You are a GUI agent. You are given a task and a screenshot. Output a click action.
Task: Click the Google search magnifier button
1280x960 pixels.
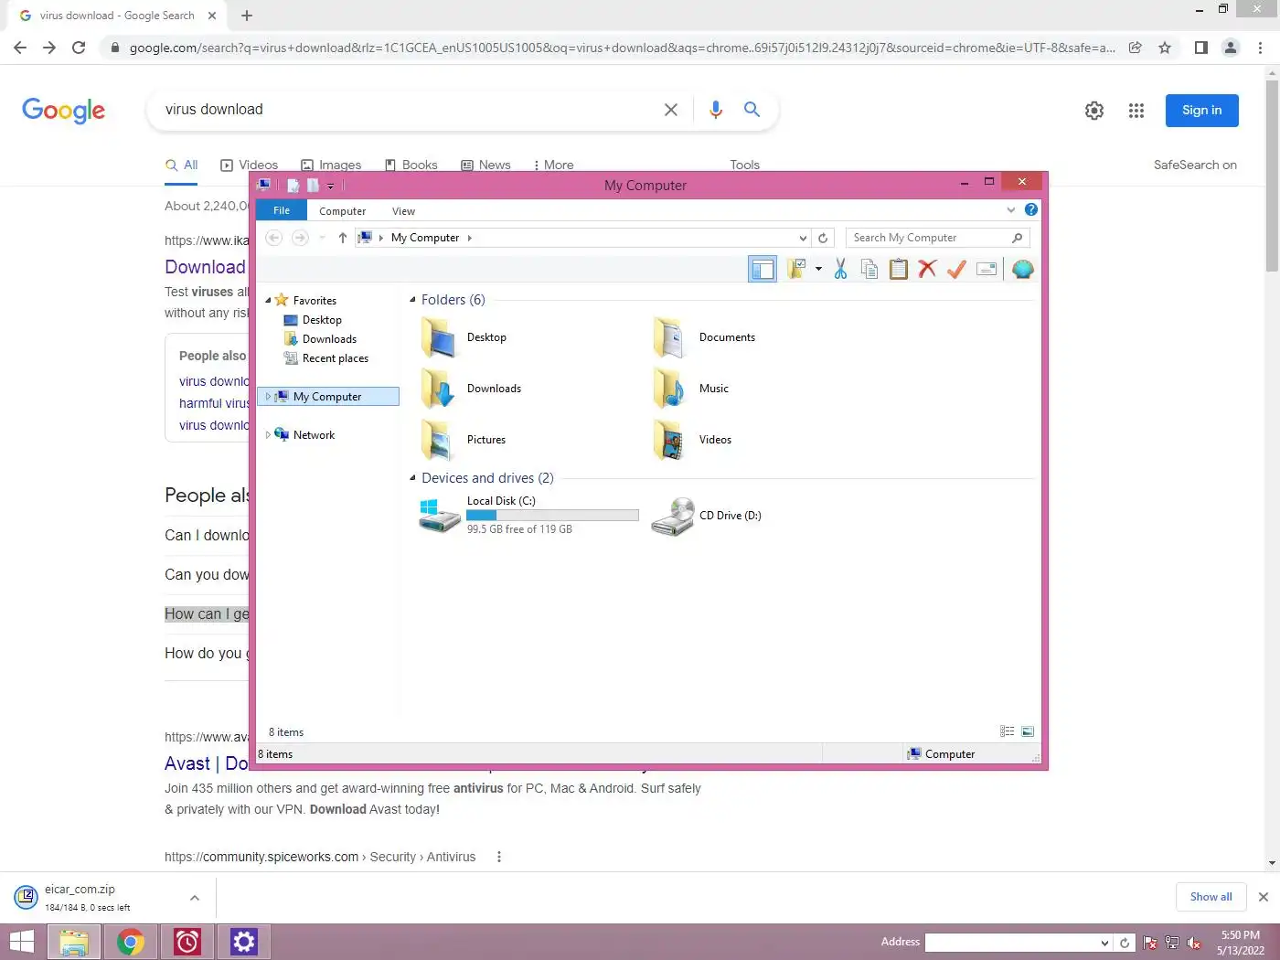coord(752,110)
